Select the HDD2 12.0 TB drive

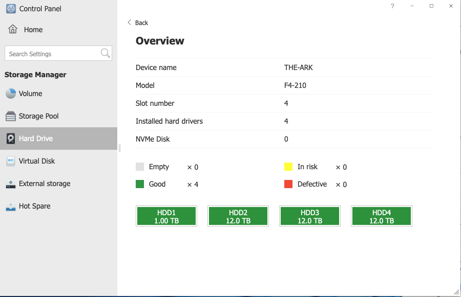238,216
